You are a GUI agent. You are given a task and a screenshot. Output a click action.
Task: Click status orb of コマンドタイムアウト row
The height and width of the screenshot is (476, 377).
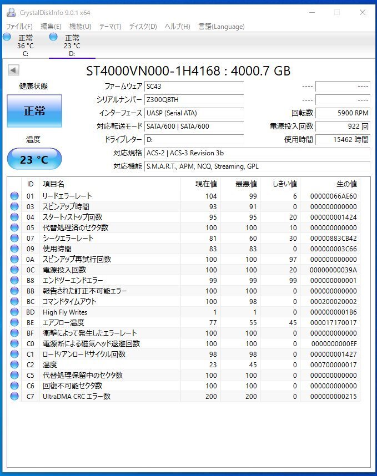pos(14,301)
